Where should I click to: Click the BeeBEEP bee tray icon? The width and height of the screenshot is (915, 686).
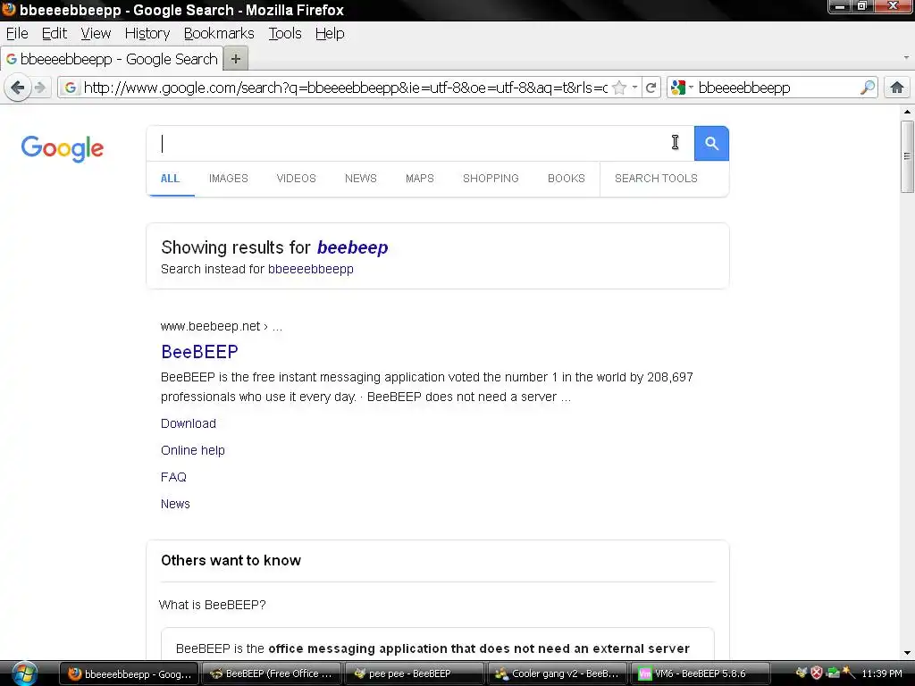[802, 673]
